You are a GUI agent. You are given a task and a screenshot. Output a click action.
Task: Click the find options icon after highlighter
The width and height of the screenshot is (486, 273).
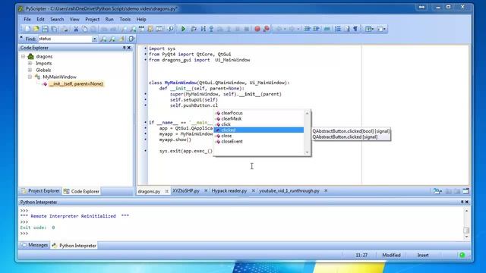131,39
